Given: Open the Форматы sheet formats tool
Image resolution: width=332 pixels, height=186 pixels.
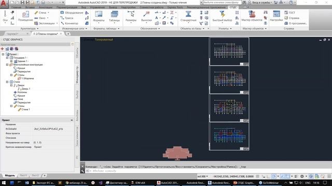Looking at the screenshot, I should pos(99,17).
